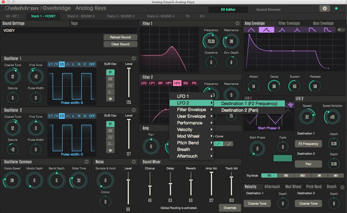Select the first sub-oscillator wave icon in Oscillator 1
Image resolution: width=347 pixels, height=213 pixels.
click(110, 79)
